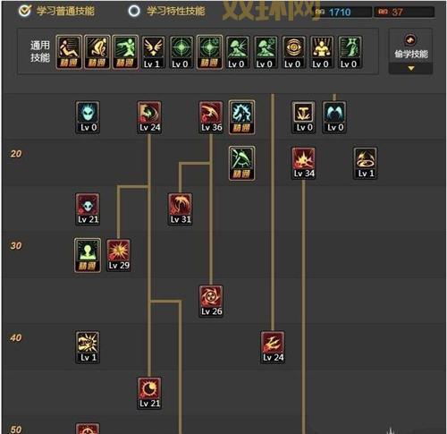Select the Lv 26 spinning blade skill
The height and width of the screenshot is (434, 447).
coord(211,301)
